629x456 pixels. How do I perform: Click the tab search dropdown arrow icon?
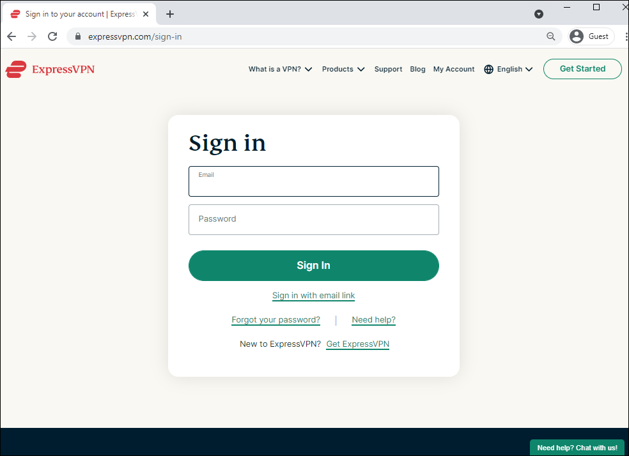click(x=539, y=14)
